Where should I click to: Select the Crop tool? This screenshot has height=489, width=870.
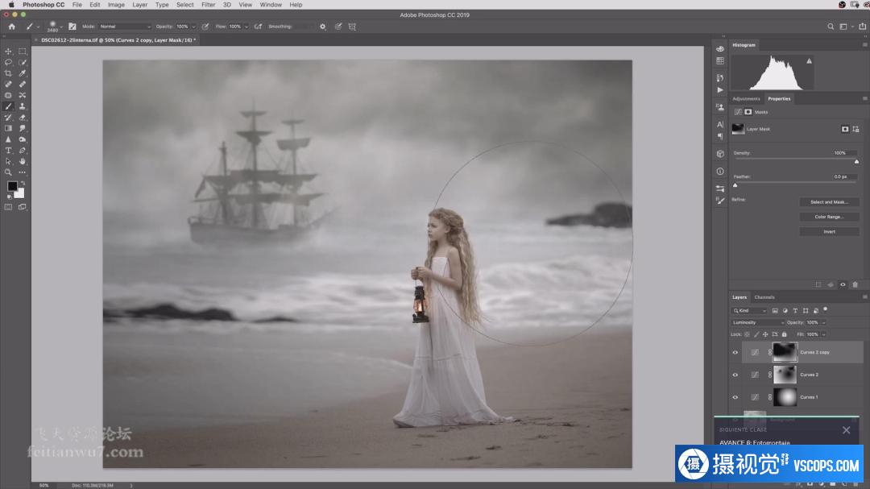pos(8,73)
